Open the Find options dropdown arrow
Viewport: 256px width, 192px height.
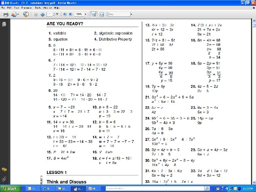coord(131,14)
